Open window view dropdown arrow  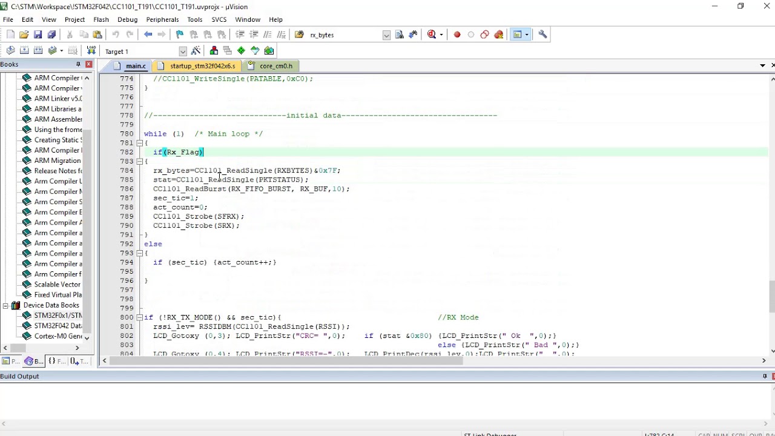point(527,35)
